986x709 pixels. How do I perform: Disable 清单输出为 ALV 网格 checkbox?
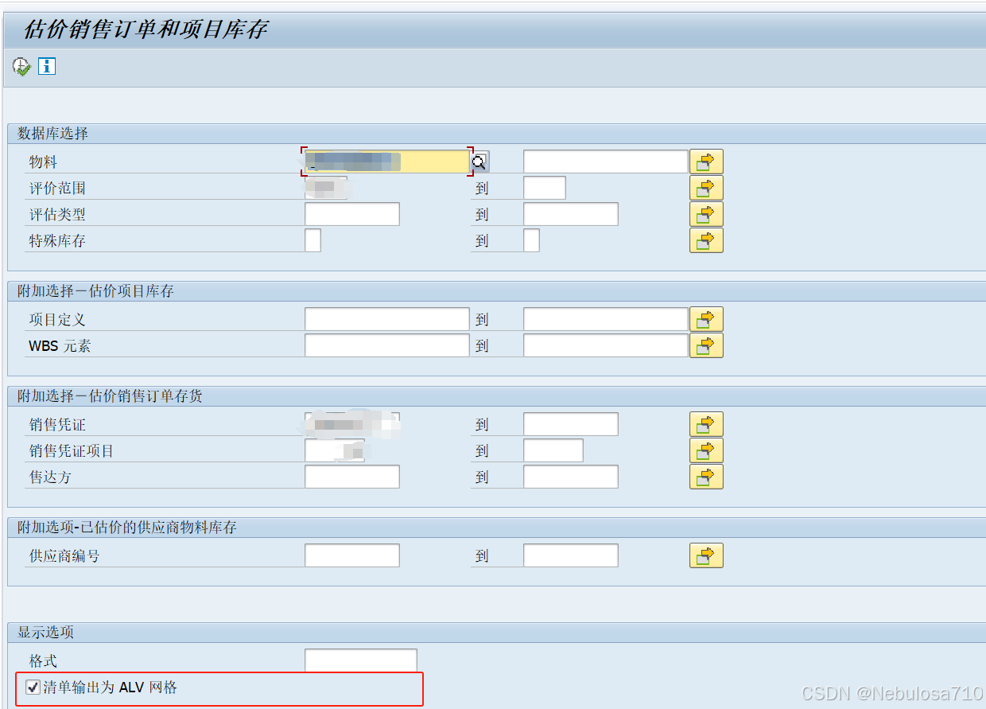coord(33,686)
